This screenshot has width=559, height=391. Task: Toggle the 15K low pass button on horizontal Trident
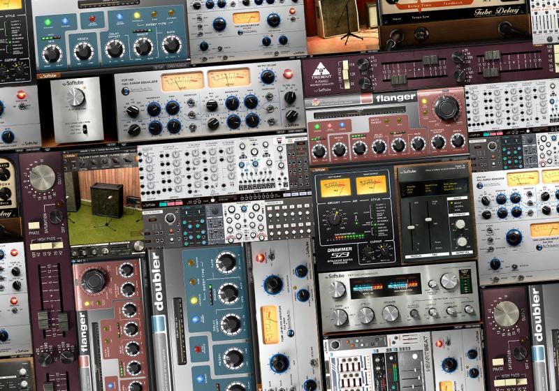click(x=345, y=64)
